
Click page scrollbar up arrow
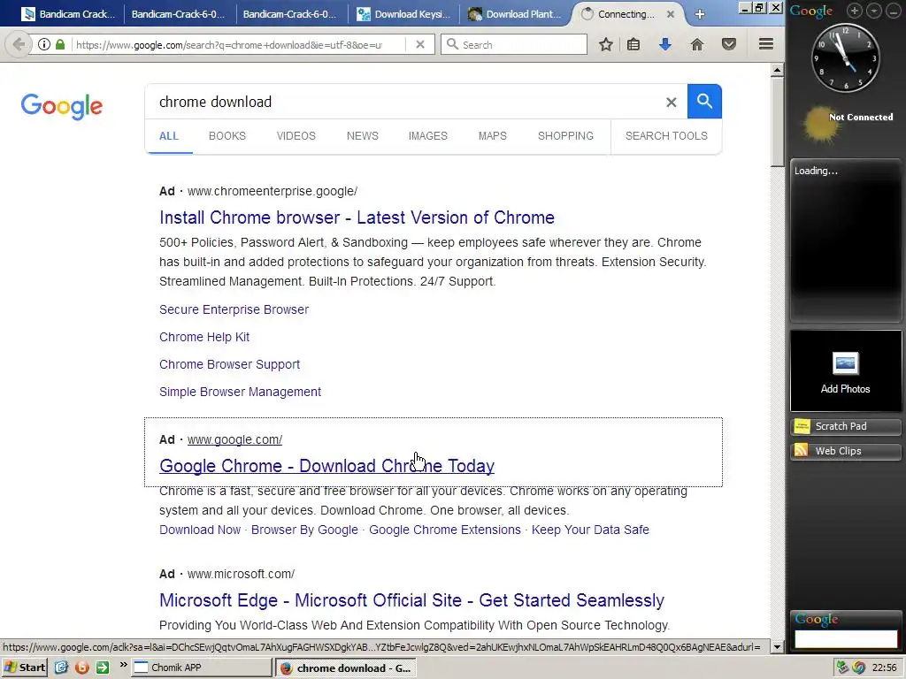coord(777,70)
